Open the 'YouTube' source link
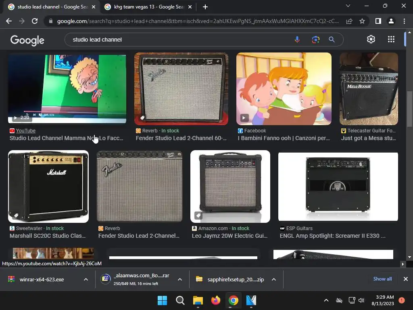Screen dimensions: 413x310 point(25,130)
